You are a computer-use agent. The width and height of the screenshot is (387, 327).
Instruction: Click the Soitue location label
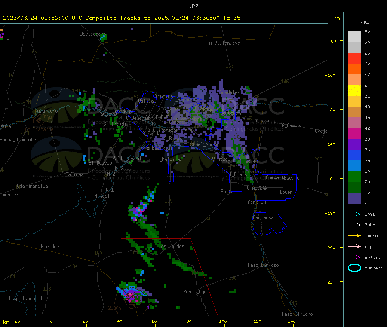(228, 192)
